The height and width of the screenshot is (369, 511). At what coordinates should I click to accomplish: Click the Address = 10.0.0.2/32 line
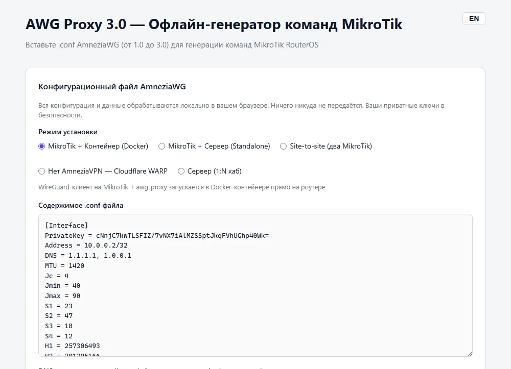coord(86,245)
